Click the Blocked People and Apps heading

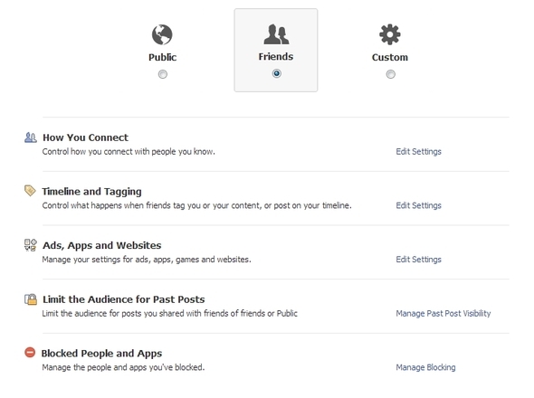coord(101,354)
